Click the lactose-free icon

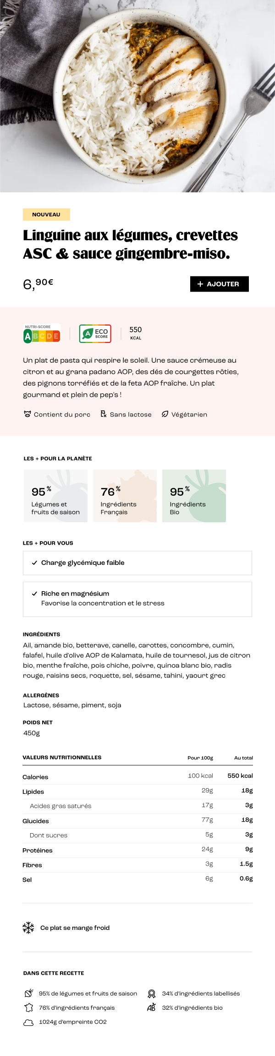tap(104, 414)
